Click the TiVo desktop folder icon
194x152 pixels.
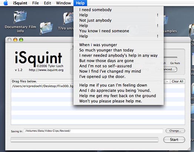coord(68,18)
